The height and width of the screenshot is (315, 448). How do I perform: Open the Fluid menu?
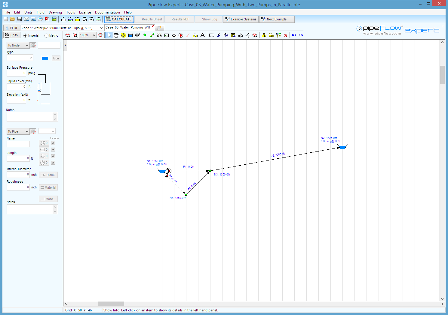tap(41, 12)
